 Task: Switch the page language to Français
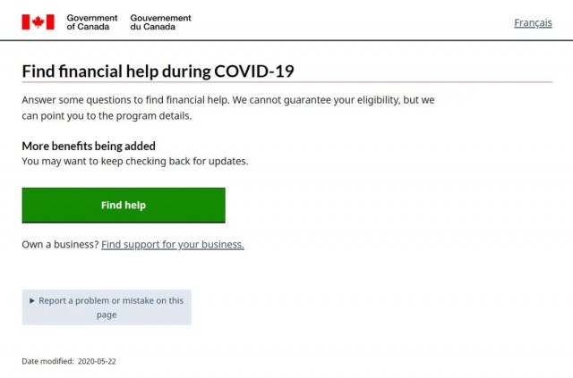coord(533,22)
